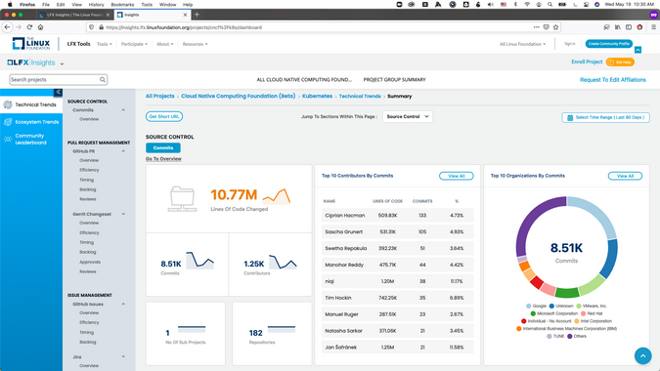Click View All for Top 10 Contributors
The height and width of the screenshot is (371, 660).
457,176
